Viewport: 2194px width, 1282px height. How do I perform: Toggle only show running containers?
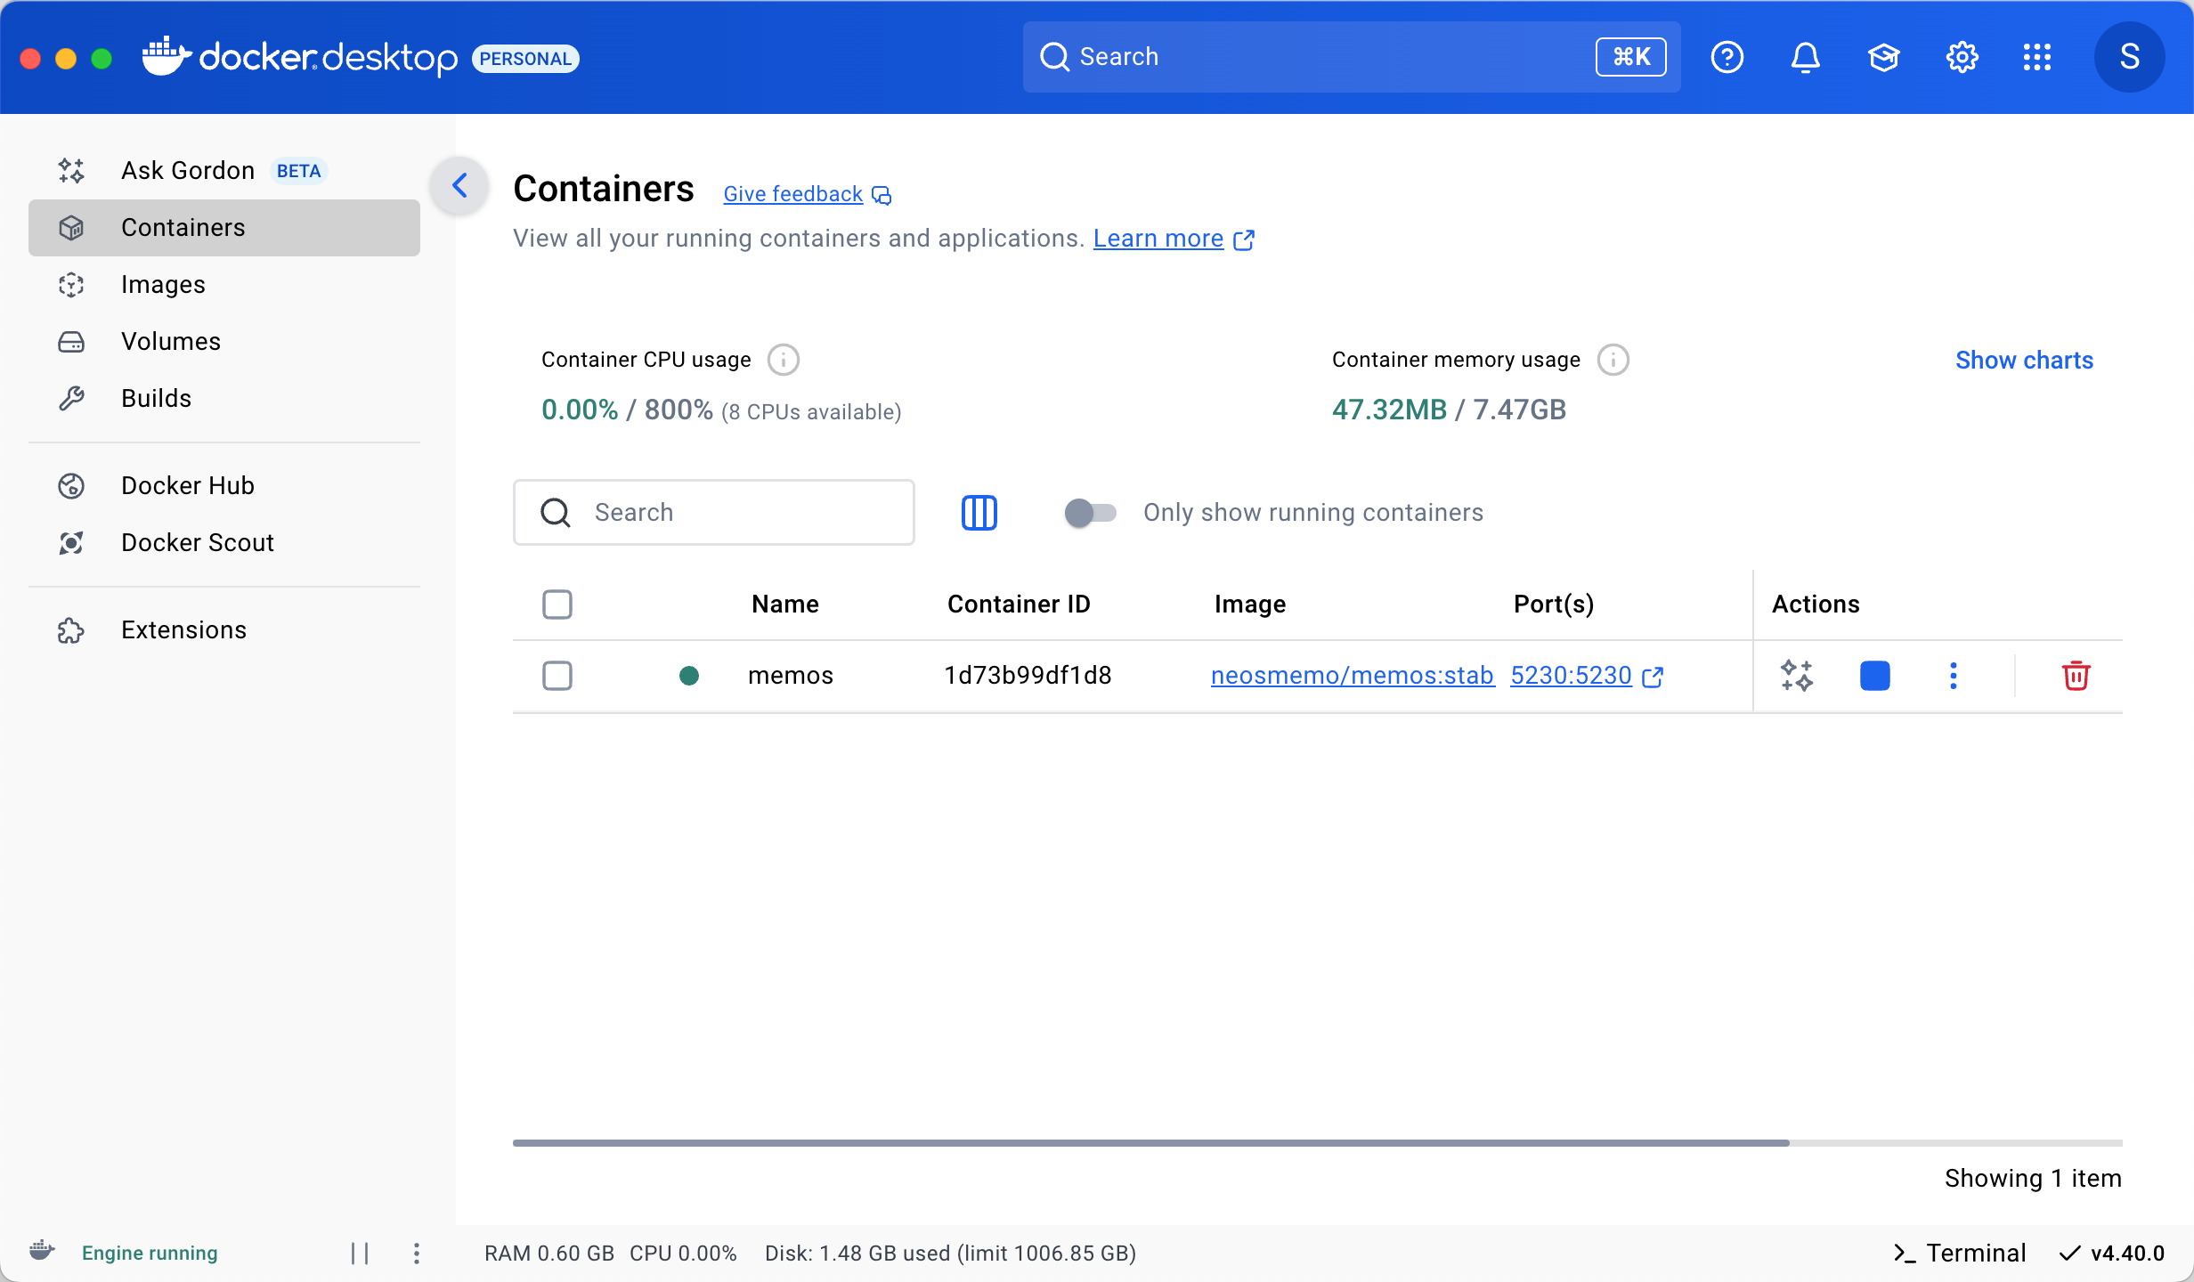(x=1090, y=513)
